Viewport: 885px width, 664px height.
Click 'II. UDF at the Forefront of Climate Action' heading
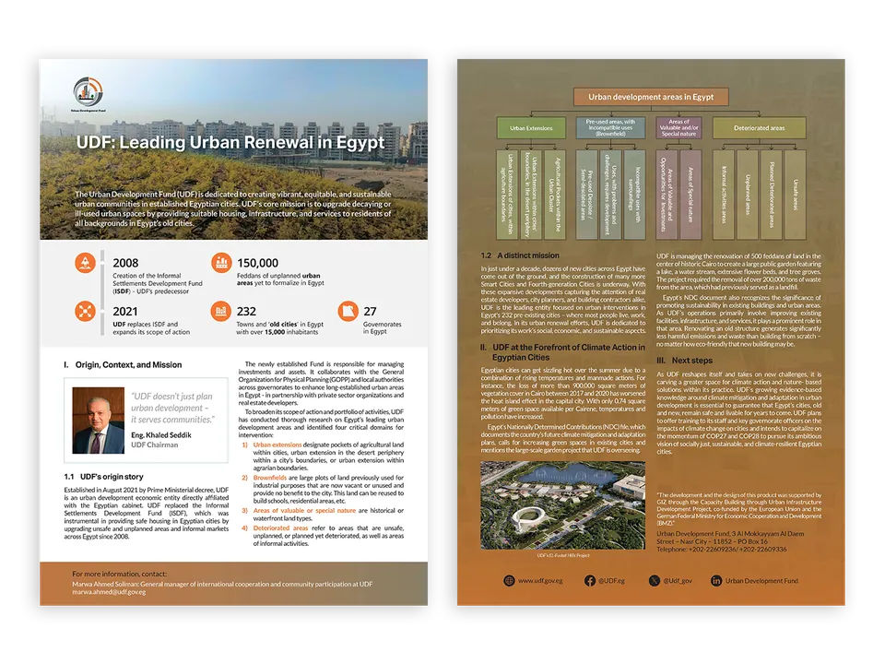(x=562, y=352)
